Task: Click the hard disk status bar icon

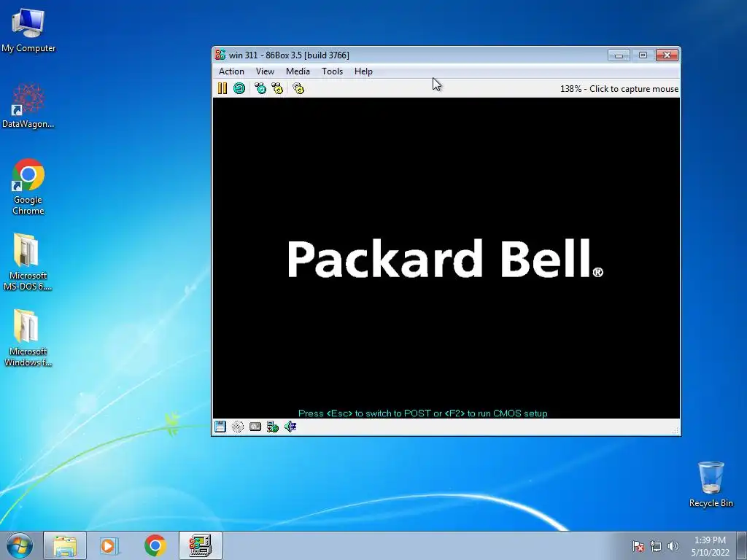Action: tap(255, 426)
